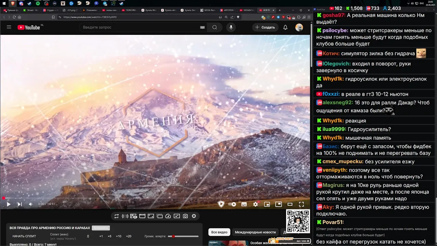This screenshot has height=246, width=437.
Task: Open the browser home button
Action: (x=19, y=17)
